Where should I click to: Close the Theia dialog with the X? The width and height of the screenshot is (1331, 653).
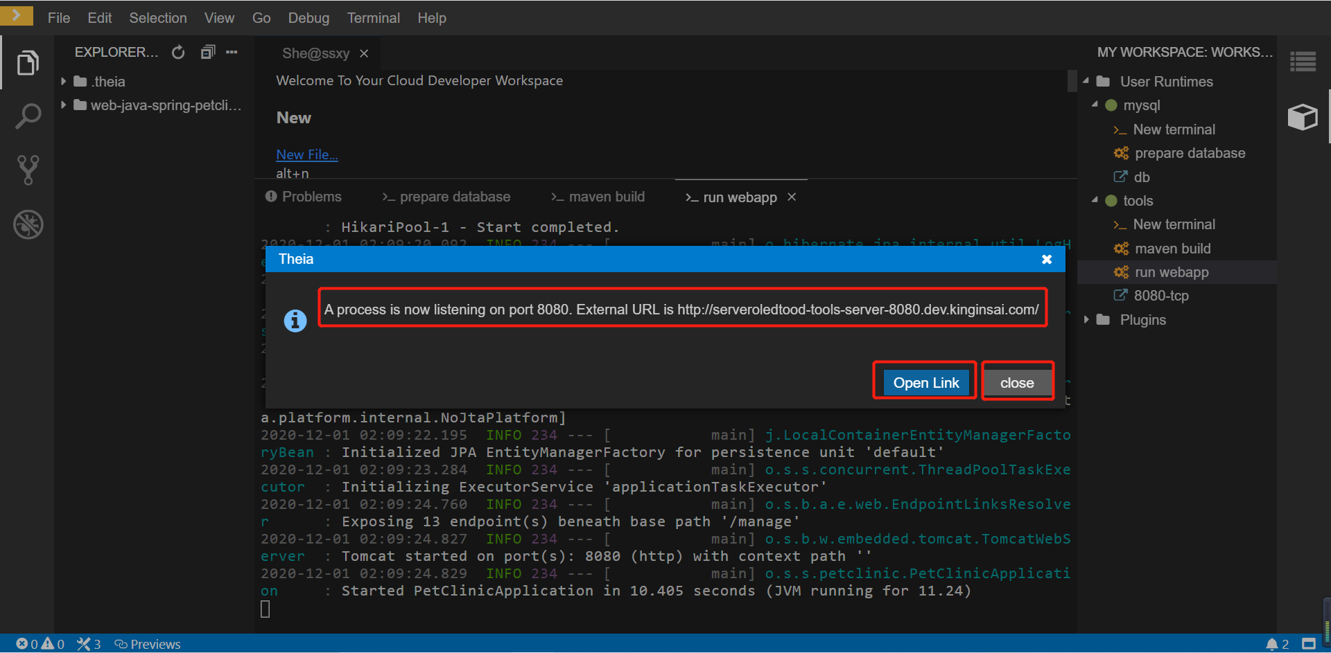click(x=1047, y=259)
